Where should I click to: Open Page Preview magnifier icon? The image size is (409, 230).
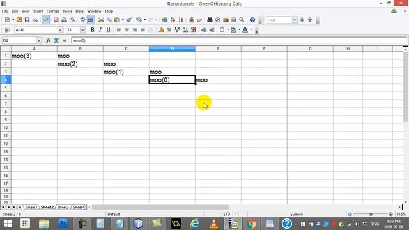click(x=72, y=20)
